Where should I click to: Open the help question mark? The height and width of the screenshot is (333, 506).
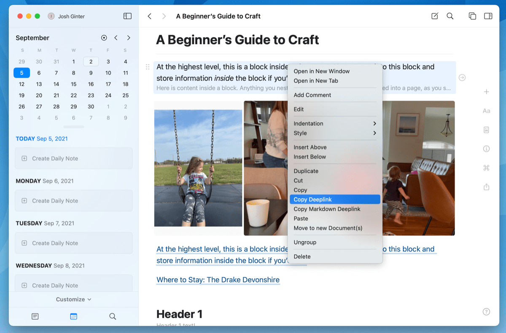(x=486, y=312)
